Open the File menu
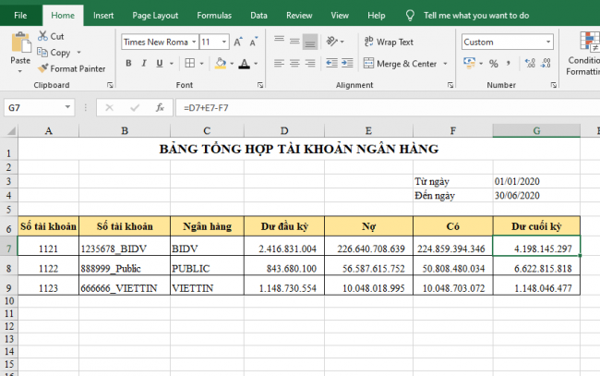 (x=20, y=16)
